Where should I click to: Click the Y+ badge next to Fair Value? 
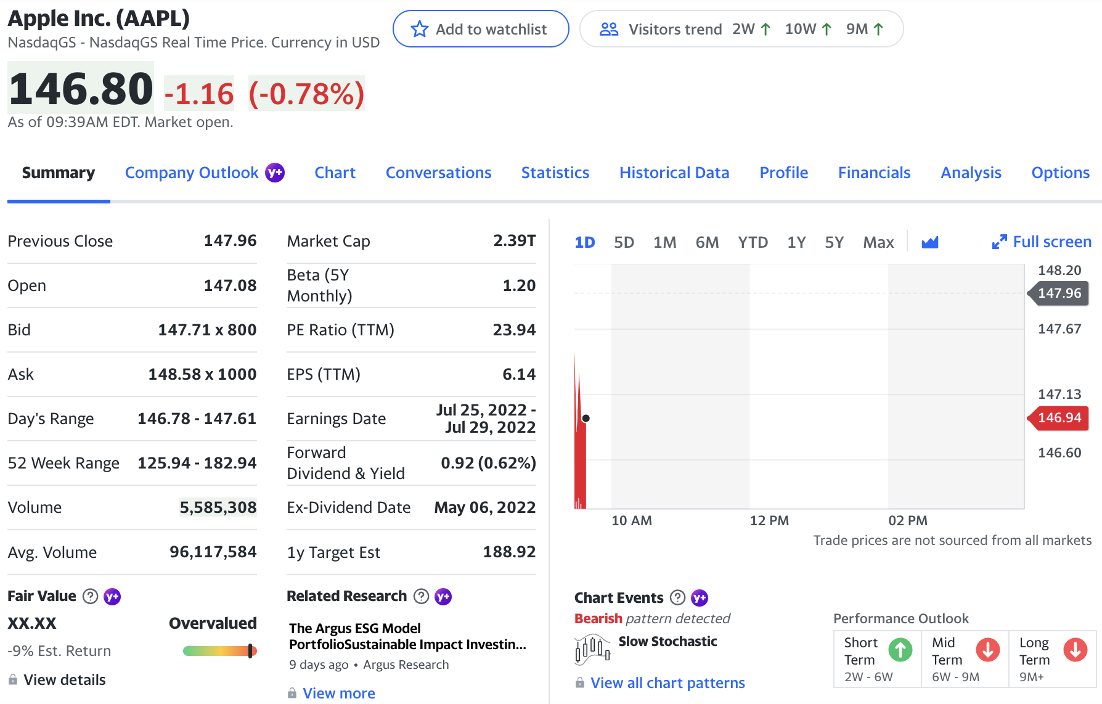(112, 596)
